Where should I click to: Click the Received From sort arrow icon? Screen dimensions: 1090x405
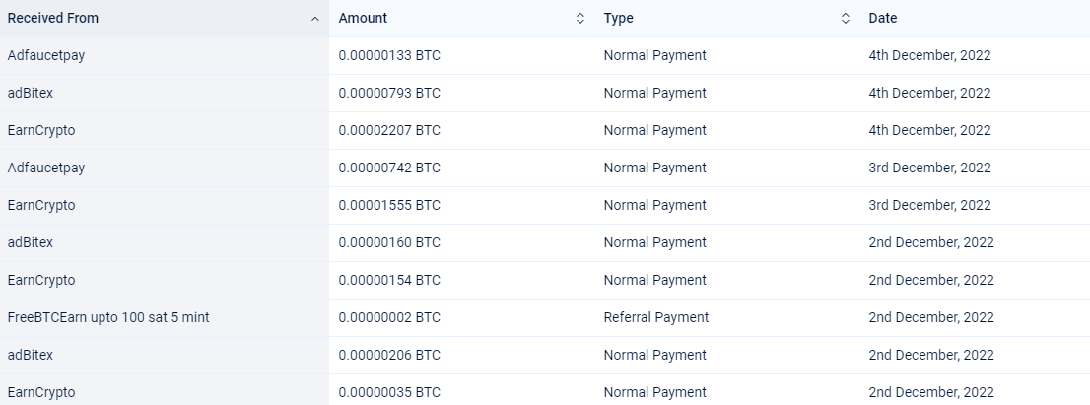pyautogui.click(x=314, y=19)
